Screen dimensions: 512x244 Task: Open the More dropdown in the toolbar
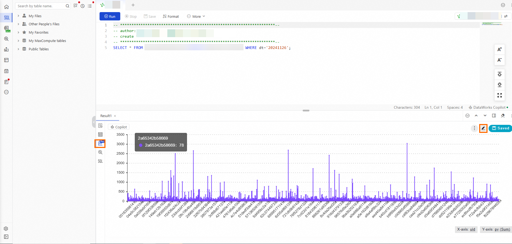[196, 16]
